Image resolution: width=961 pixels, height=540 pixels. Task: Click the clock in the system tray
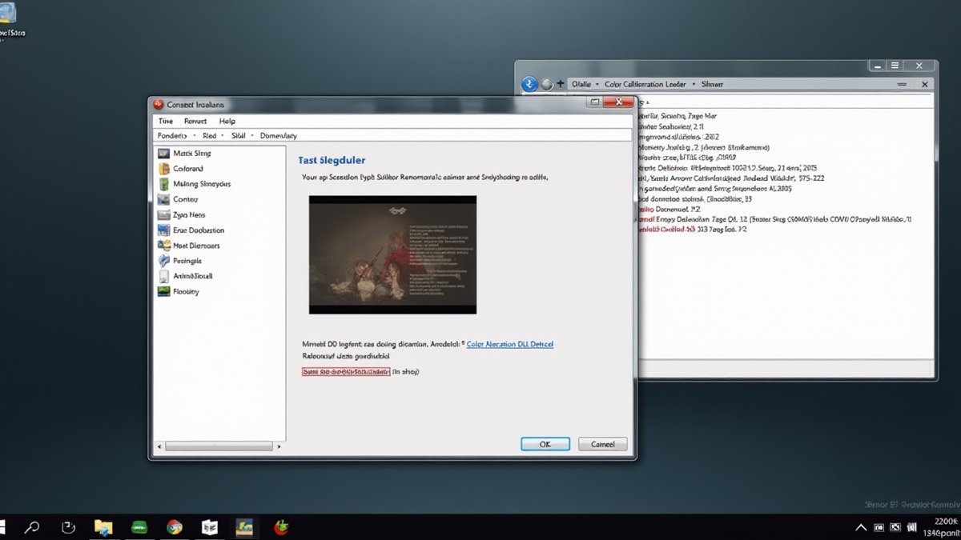point(941,527)
